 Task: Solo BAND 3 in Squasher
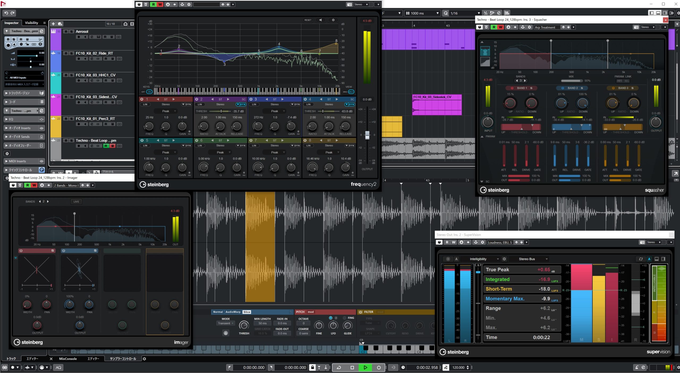point(632,88)
